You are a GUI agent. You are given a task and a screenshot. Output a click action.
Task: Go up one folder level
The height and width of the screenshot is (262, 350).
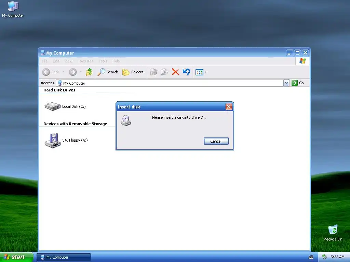tap(89, 72)
